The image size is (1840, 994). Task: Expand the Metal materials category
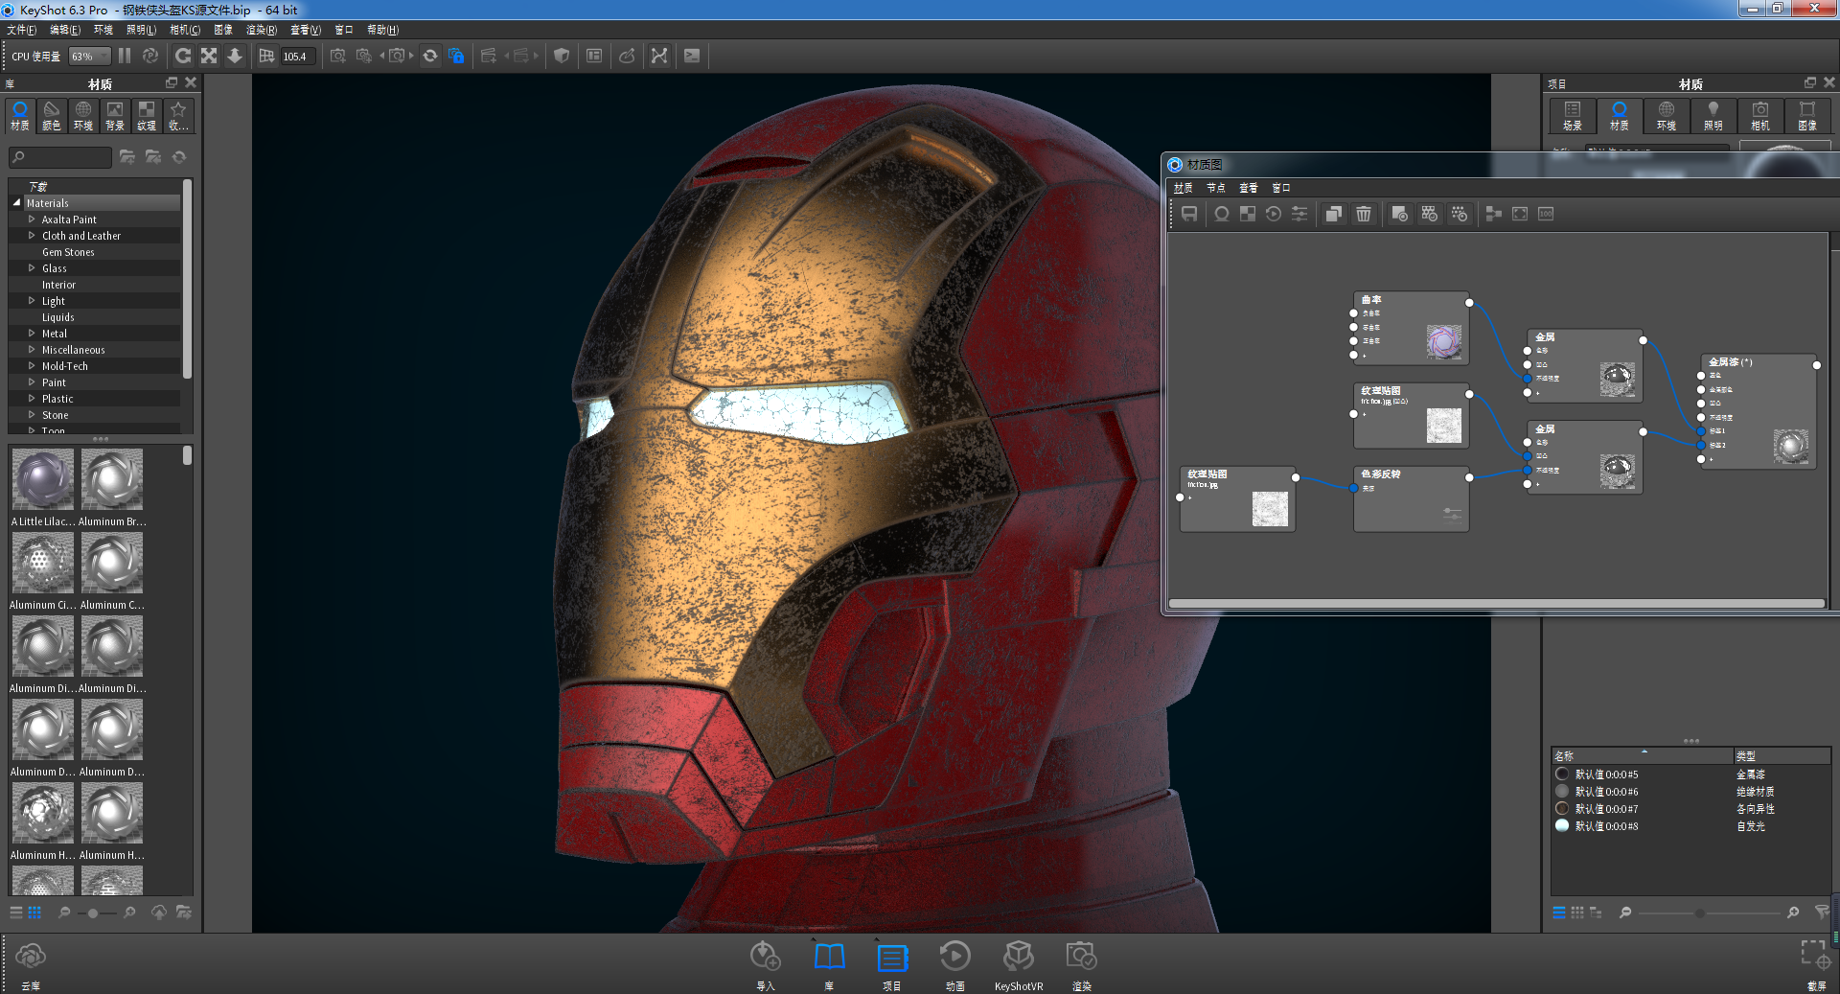pyautogui.click(x=32, y=333)
